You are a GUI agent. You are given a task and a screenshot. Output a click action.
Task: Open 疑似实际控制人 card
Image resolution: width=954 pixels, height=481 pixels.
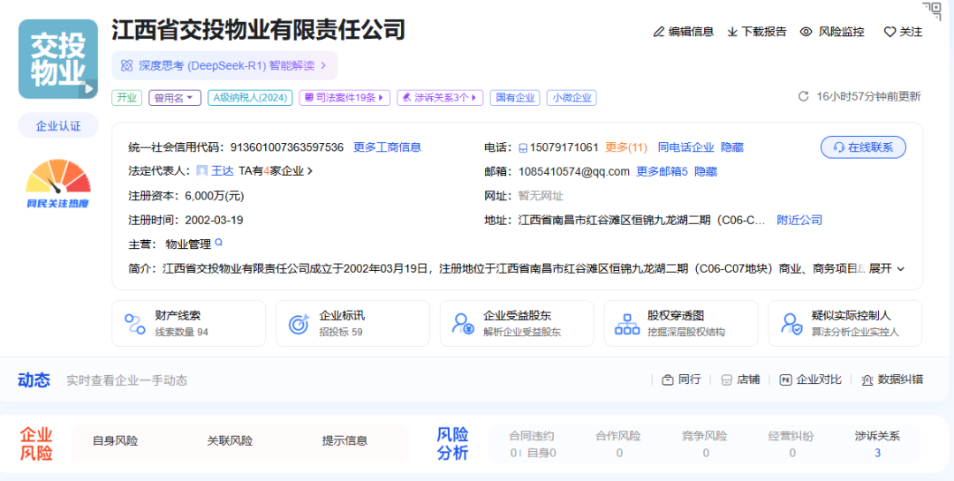(x=845, y=324)
